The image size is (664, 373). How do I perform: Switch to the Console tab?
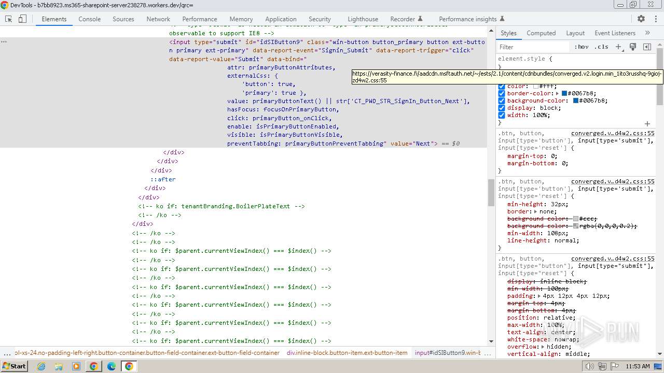point(90,19)
